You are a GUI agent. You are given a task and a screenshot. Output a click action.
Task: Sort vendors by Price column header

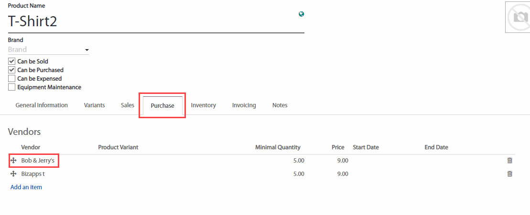338,147
